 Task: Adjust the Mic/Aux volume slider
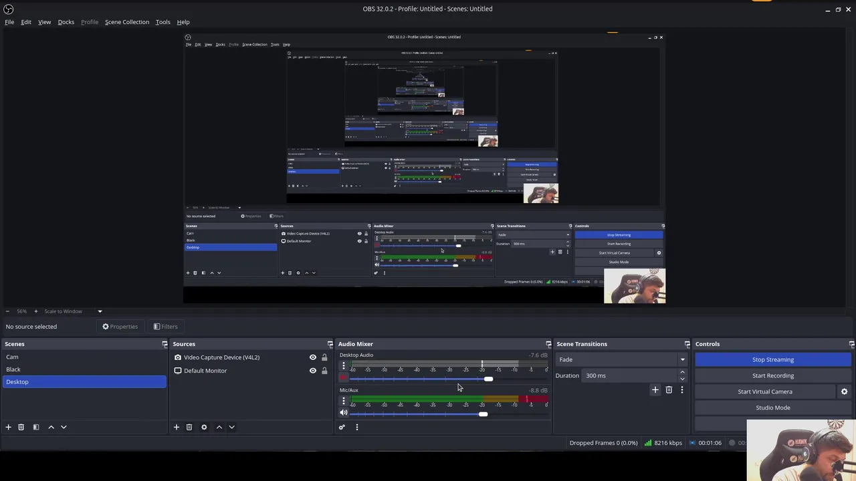point(483,414)
